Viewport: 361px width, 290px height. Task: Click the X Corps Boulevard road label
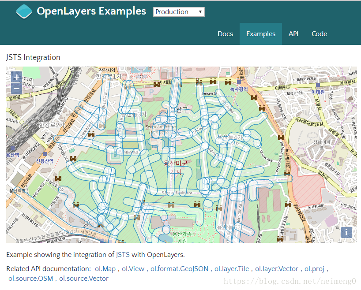coord(177,193)
